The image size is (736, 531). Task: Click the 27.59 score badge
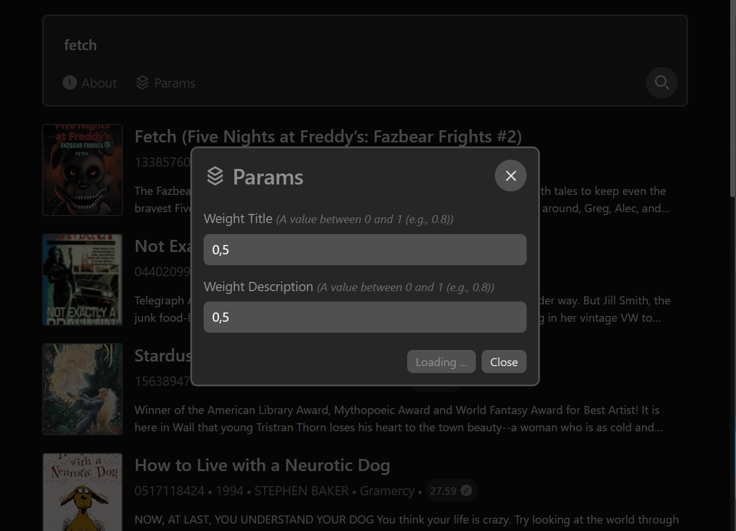click(x=452, y=491)
